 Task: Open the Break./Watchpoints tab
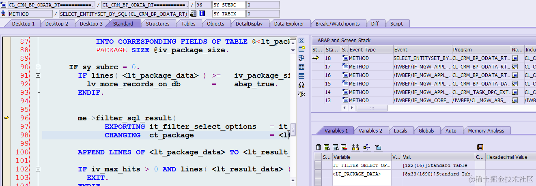(x=338, y=24)
